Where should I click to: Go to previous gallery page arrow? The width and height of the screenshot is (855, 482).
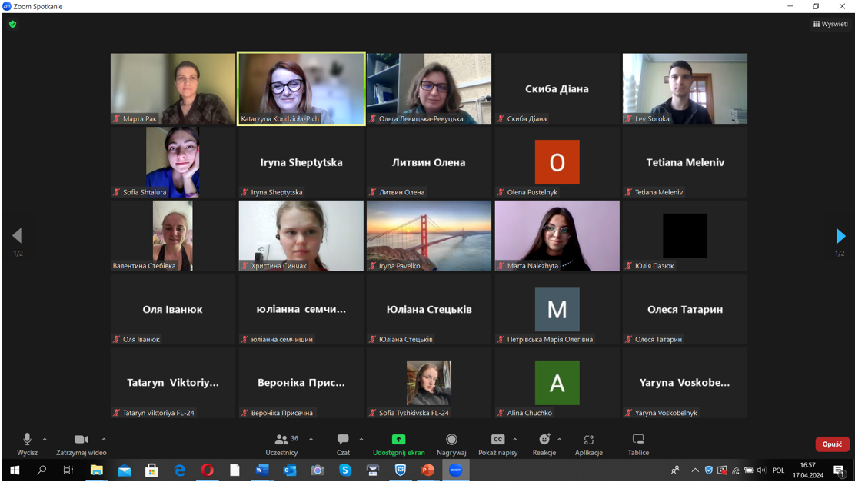17,236
